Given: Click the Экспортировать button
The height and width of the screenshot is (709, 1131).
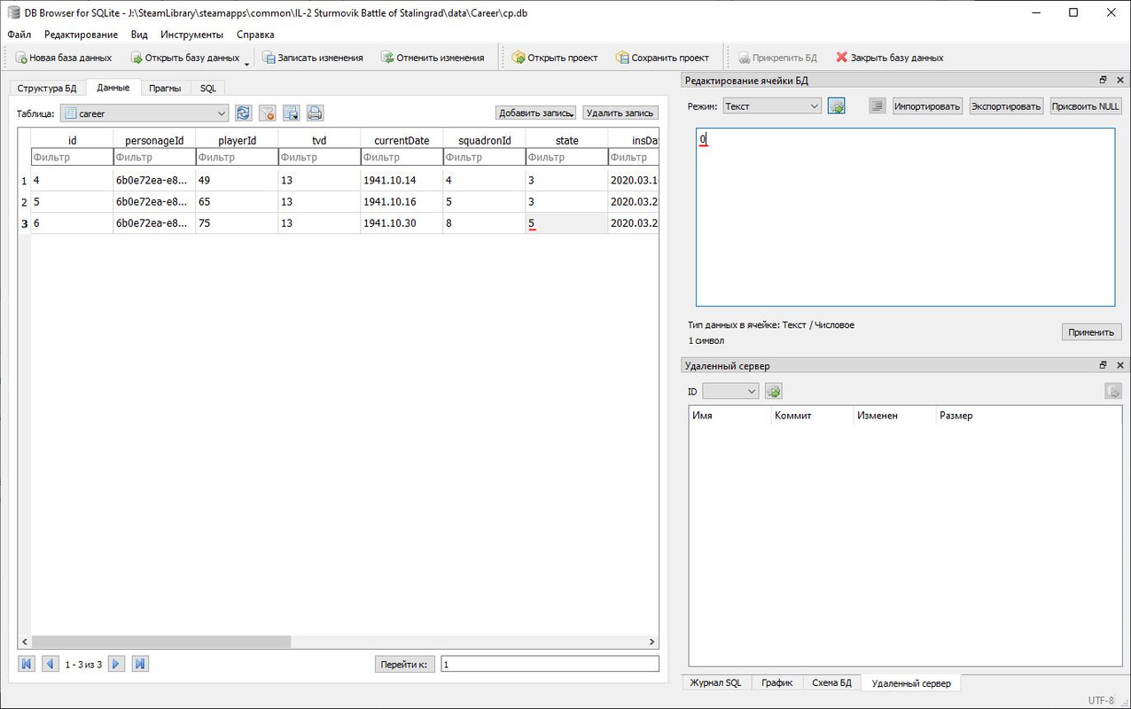Looking at the screenshot, I should point(1006,106).
